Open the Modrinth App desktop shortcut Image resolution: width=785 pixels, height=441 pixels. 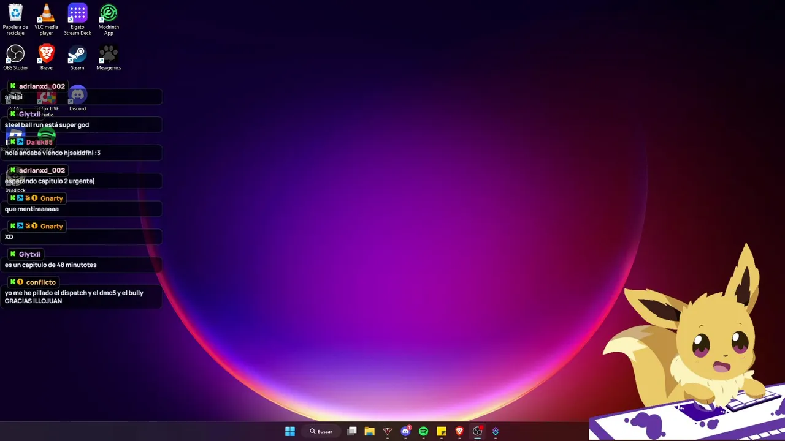[x=109, y=20]
